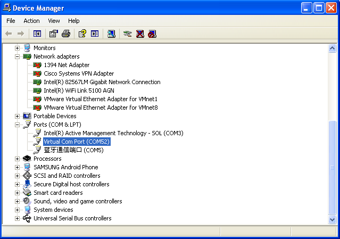Image resolution: width=340 pixels, height=239 pixels.
Task: Open the Help menu
Action: coord(74,21)
